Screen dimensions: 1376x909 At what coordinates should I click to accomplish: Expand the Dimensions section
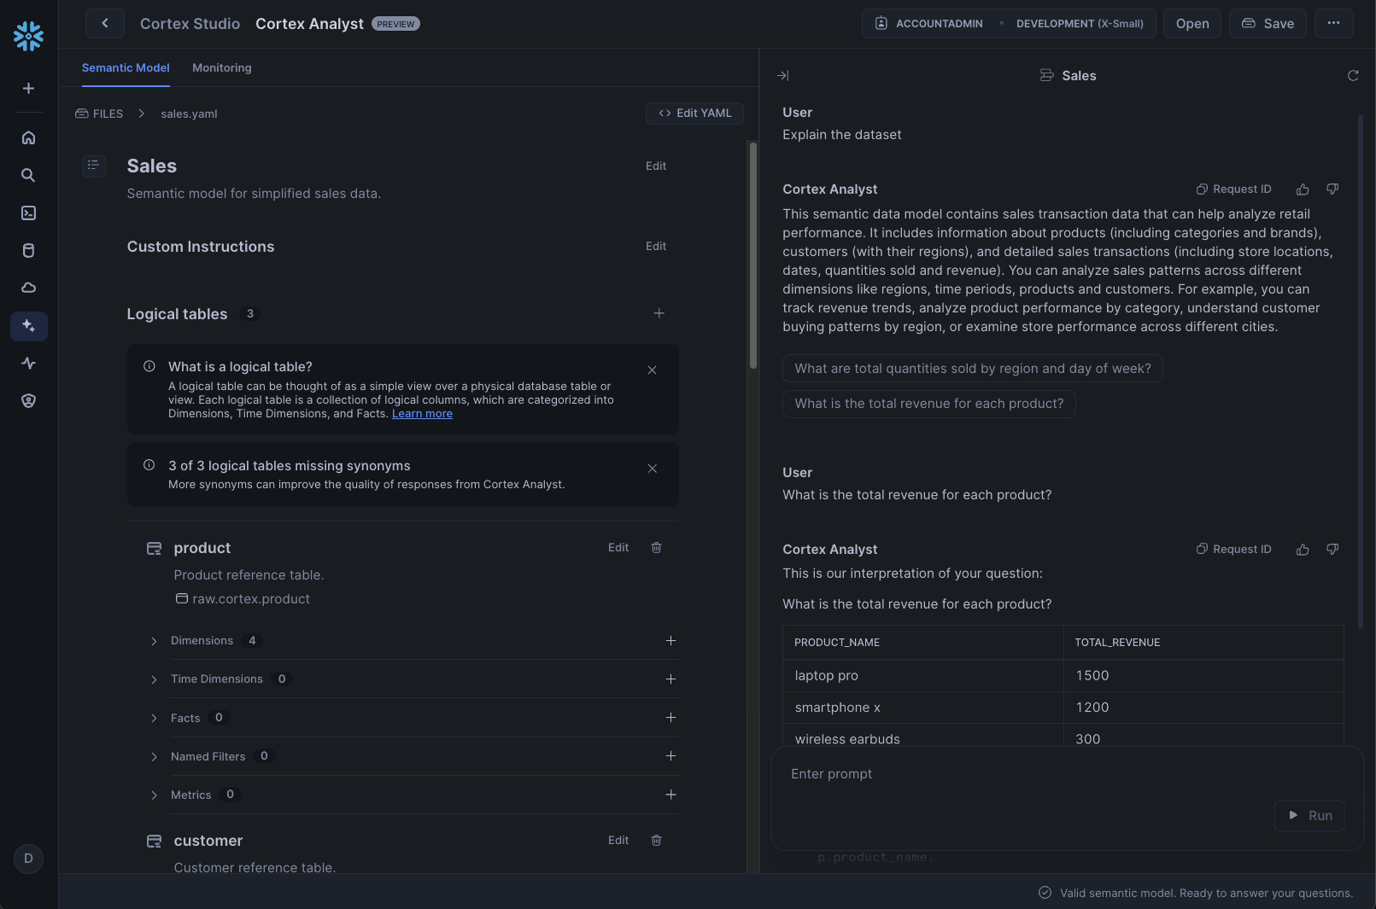pyautogui.click(x=154, y=641)
